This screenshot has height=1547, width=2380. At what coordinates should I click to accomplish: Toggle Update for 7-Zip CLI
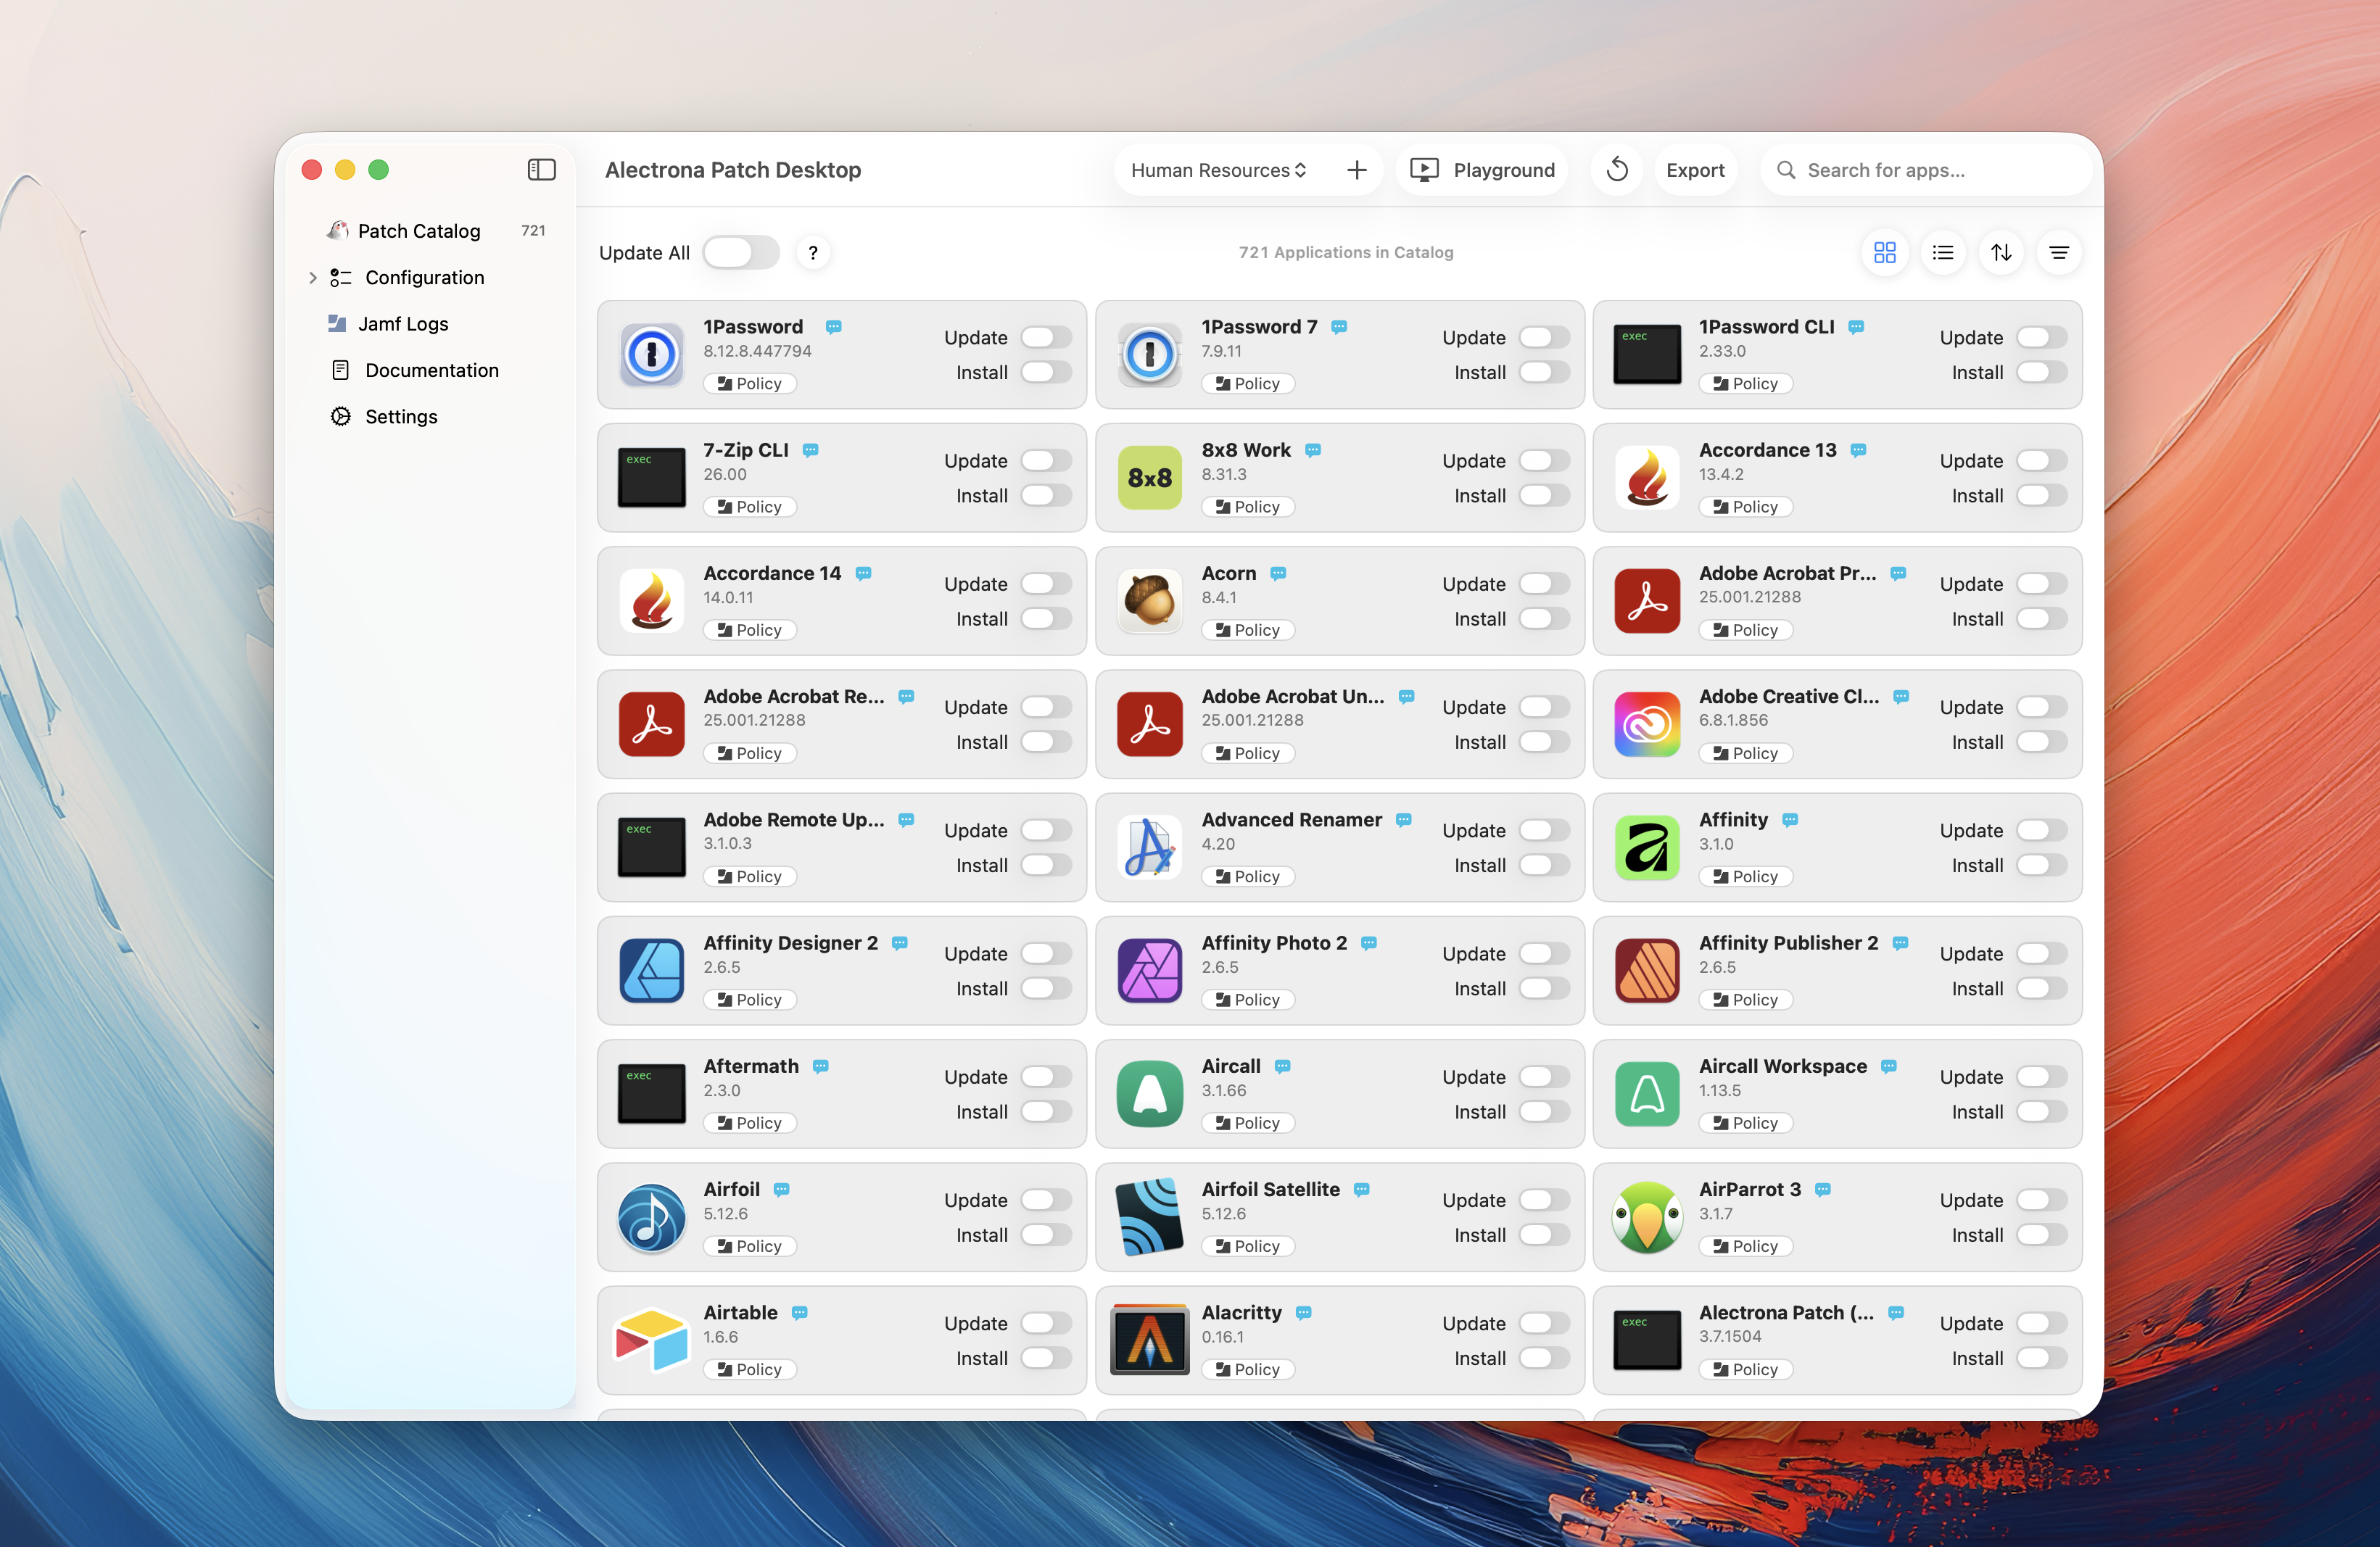[1045, 460]
